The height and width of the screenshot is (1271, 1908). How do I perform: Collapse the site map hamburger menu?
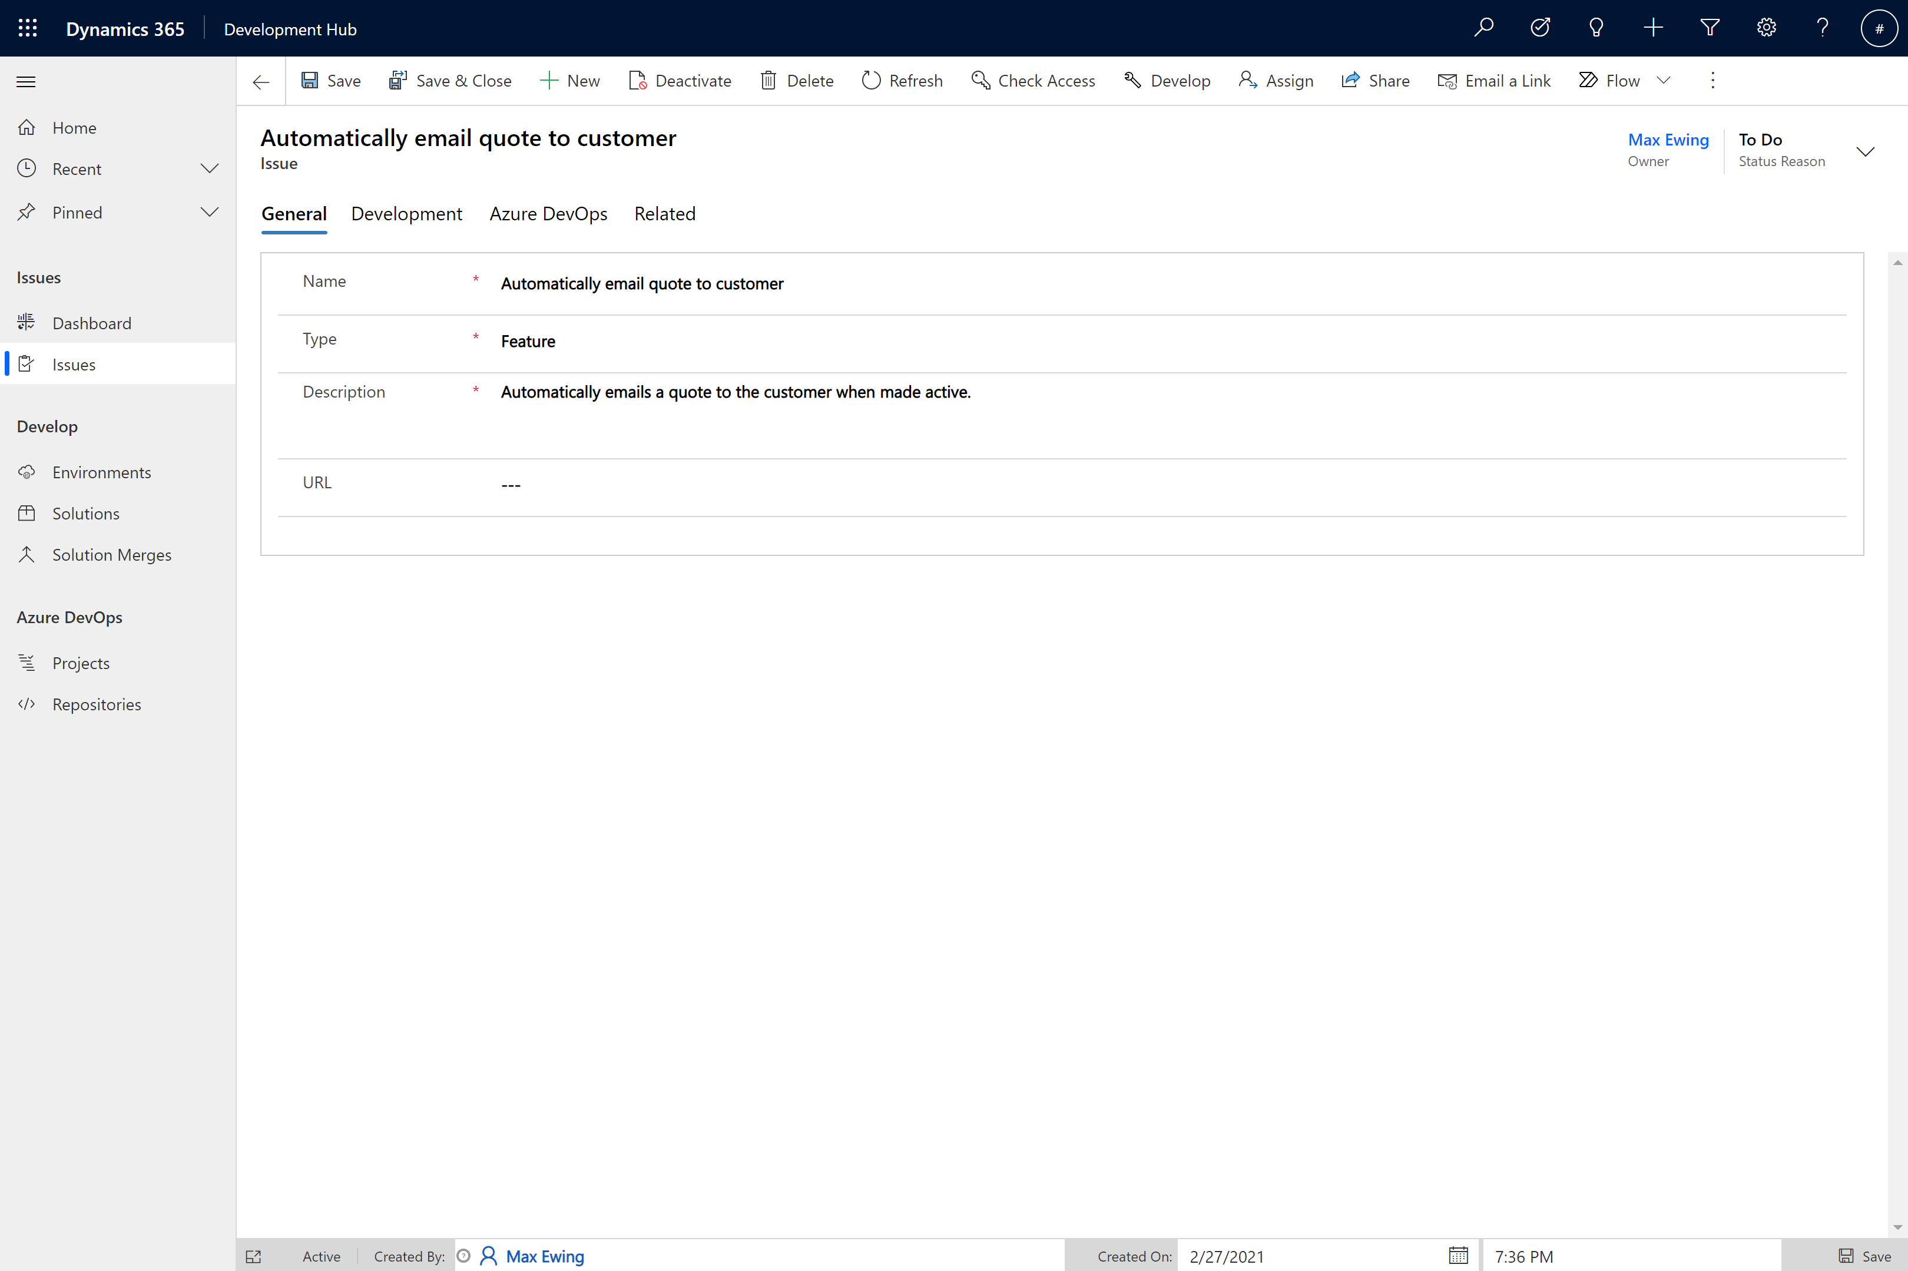[26, 81]
